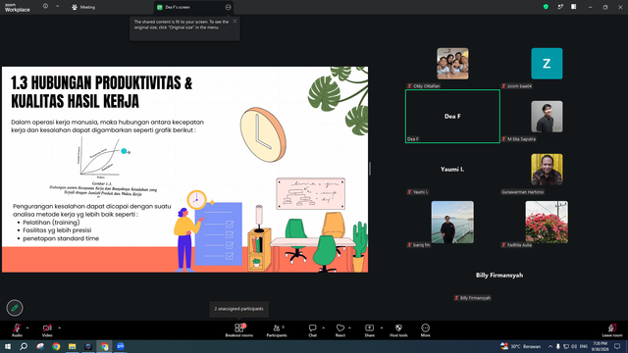
Task: Open the More options menu
Action: (425, 329)
